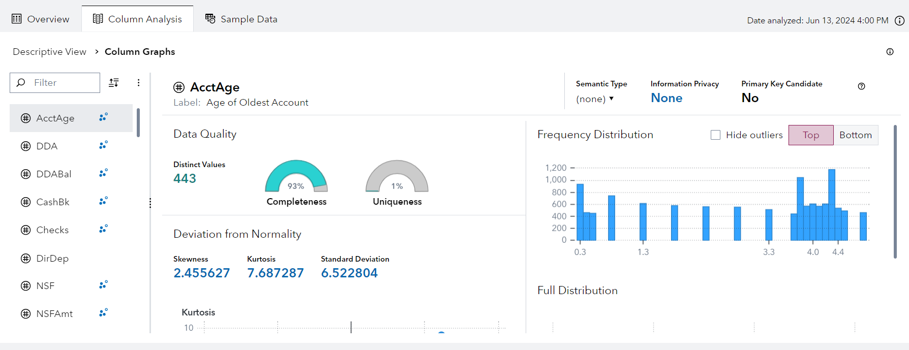Switch to the Overview tab
The height and width of the screenshot is (350, 909).
click(x=41, y=19)
